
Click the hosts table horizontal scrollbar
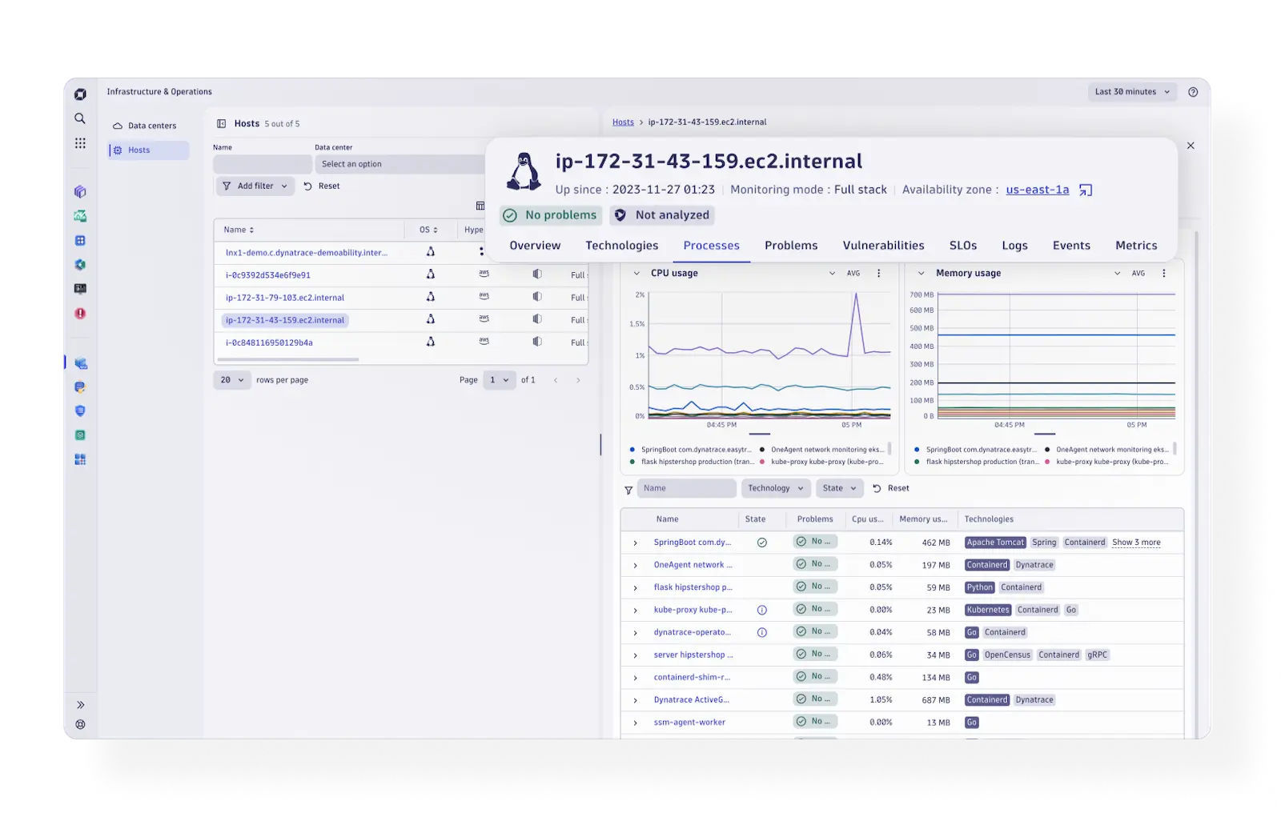tap(288, 360)
